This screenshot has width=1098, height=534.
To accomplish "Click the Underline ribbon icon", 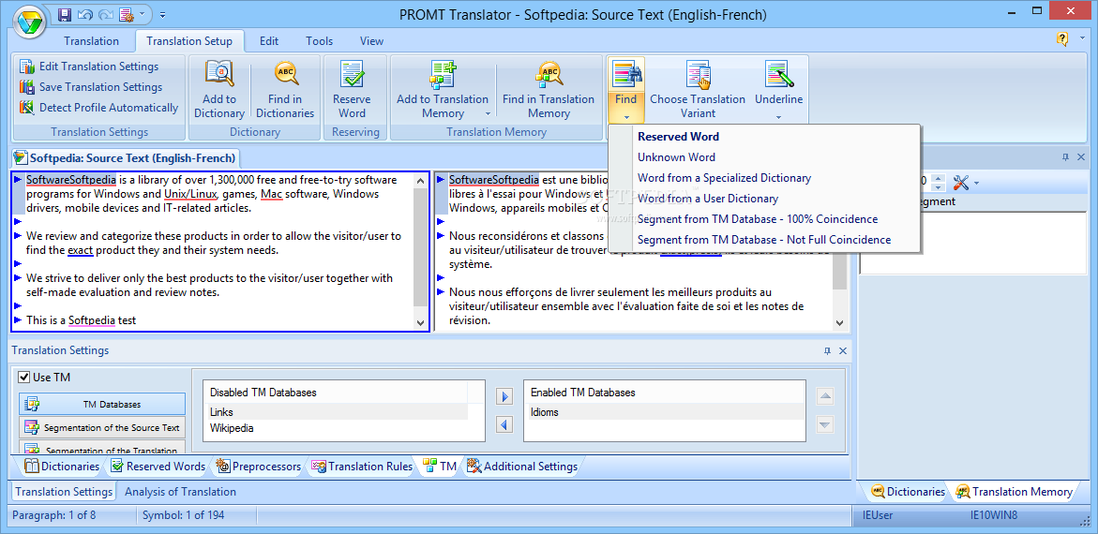I will click(x=778, y=76).
